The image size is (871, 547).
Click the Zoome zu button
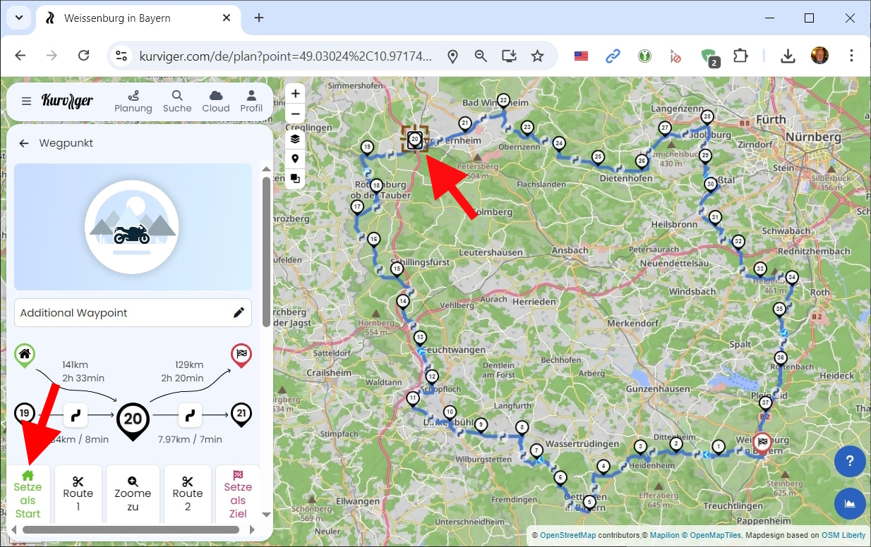(133, 494)
